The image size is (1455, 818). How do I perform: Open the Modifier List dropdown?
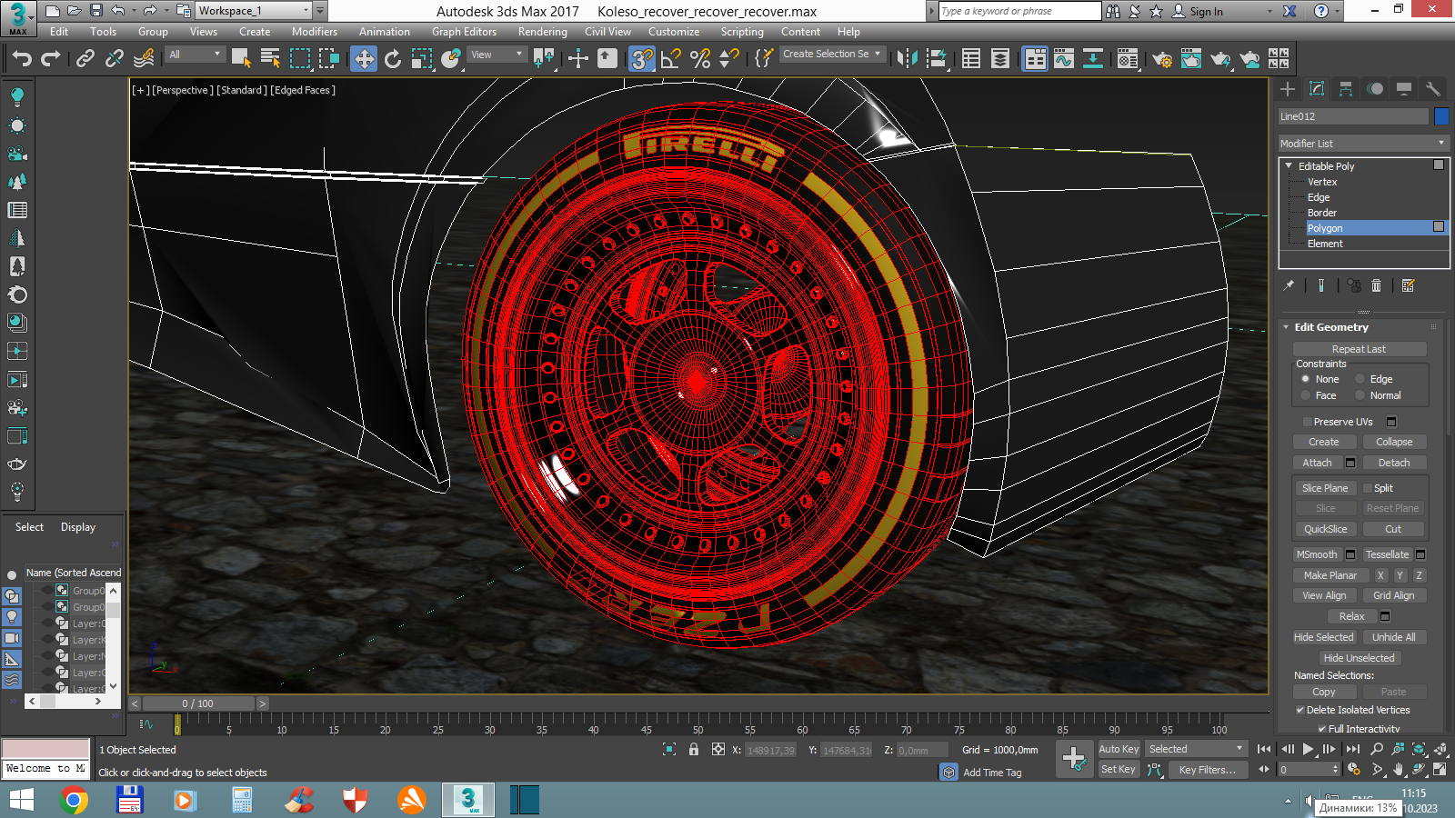tap(1362, 144)
